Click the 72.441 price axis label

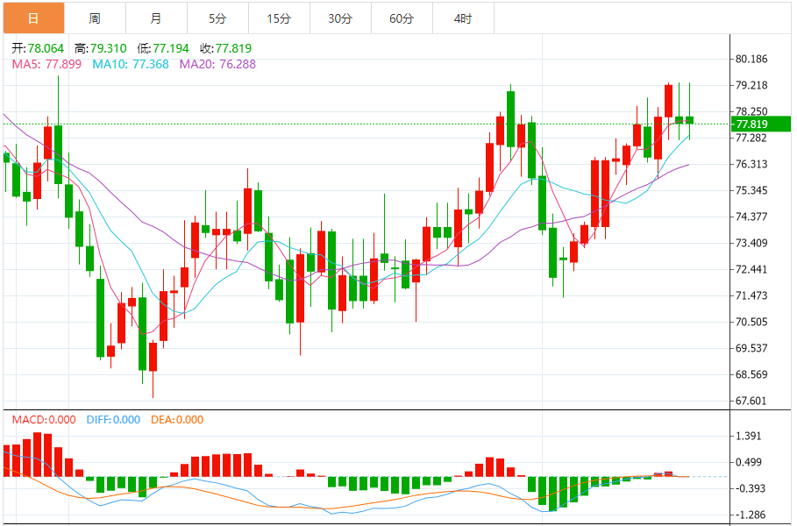point(751,269)
